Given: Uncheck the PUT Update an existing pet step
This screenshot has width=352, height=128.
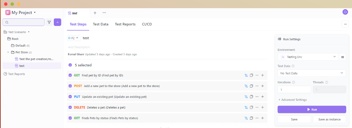Looking at the screenshot, I should click(x=70, y=97).
